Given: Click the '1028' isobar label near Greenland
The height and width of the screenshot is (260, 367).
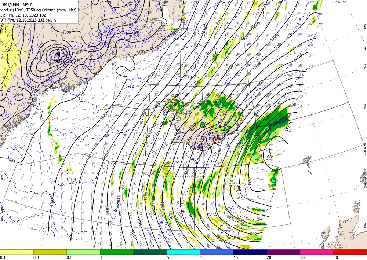Looking at the screenshot, I should [80, 51].
